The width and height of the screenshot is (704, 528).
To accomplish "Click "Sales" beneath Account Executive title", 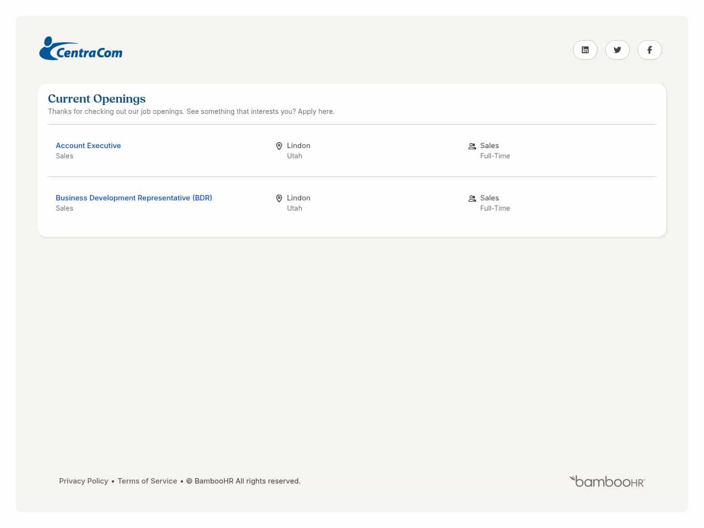I will [x=65, y=156].
